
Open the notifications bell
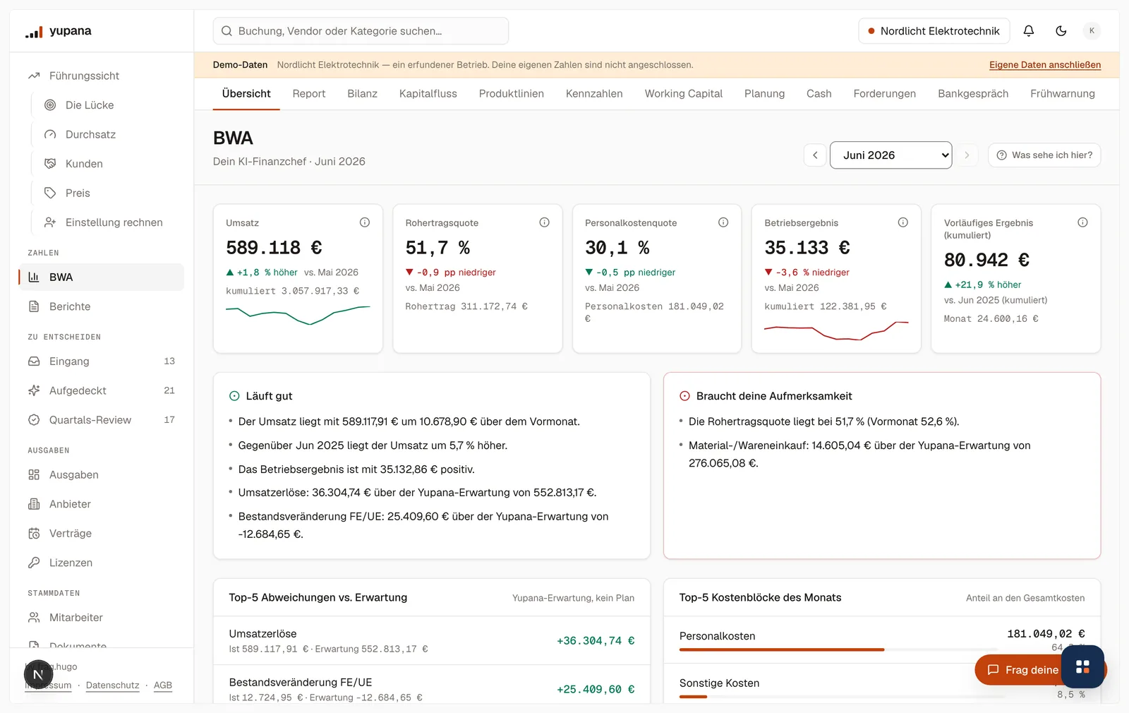(x=1029, y=31)
